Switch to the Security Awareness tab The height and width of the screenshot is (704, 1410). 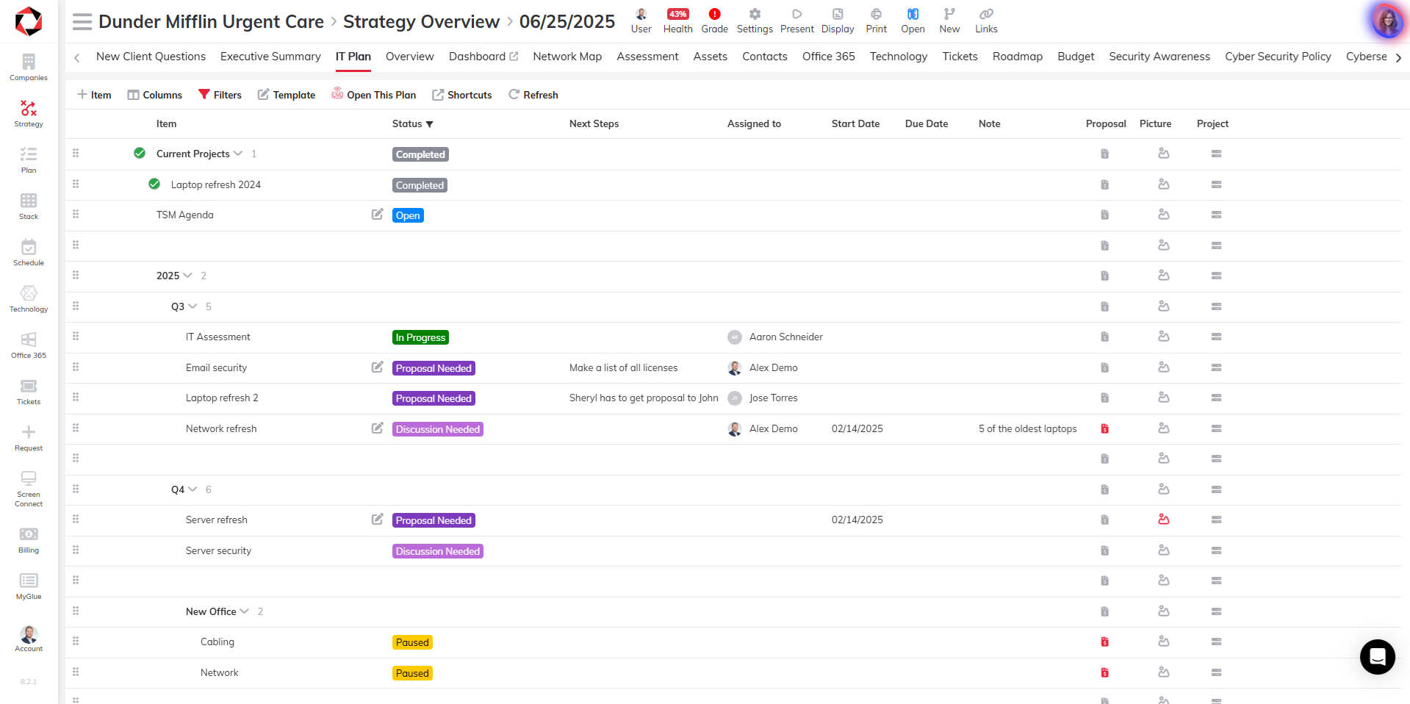tap(1159, 57)
